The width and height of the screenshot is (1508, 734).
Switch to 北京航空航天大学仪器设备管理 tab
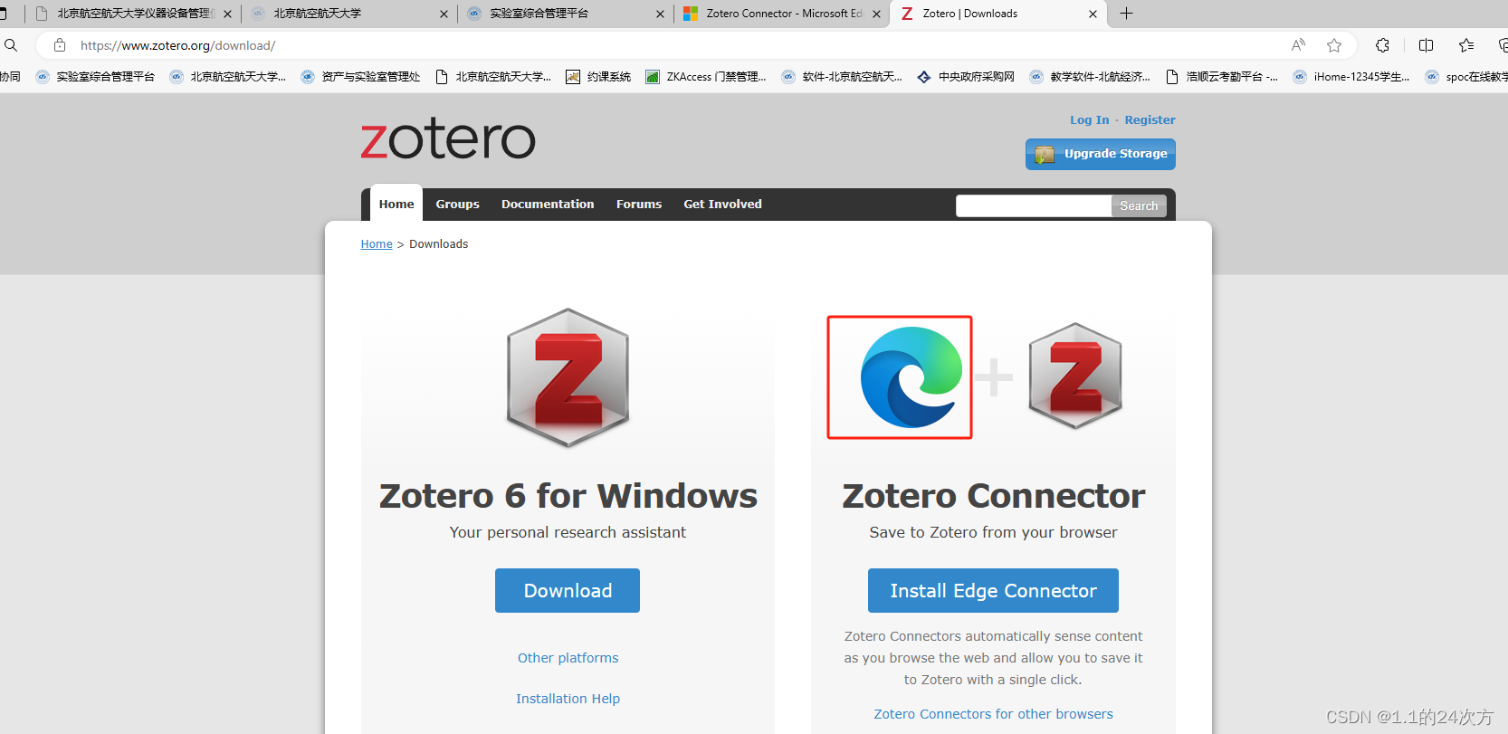[133, 14]
